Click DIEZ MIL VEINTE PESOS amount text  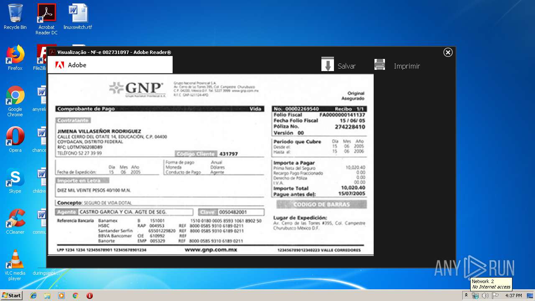[x=94, y=190]
